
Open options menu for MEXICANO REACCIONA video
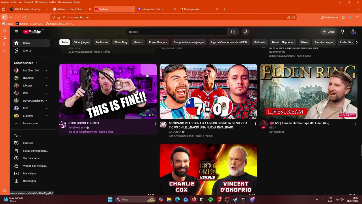click(255, 124)
